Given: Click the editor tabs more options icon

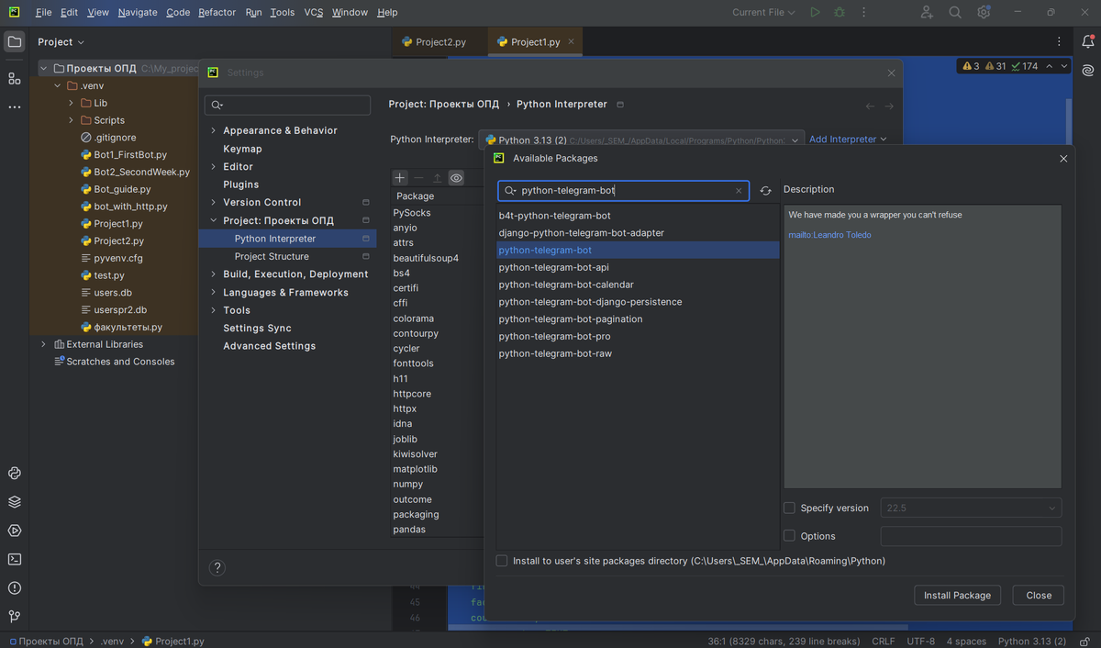Looking at the screenshot, I should point(1059,41).
